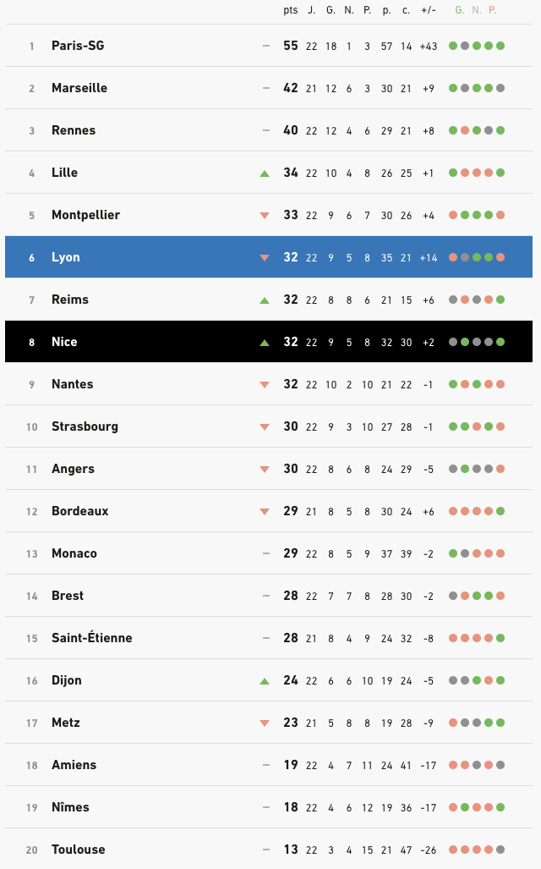Click Toulouse's last grey form dot

pos(500,850)
